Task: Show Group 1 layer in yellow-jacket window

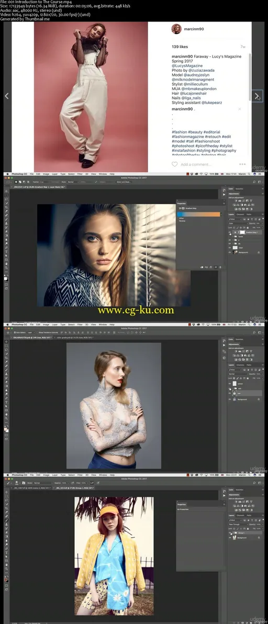Action: pos(230,533)
